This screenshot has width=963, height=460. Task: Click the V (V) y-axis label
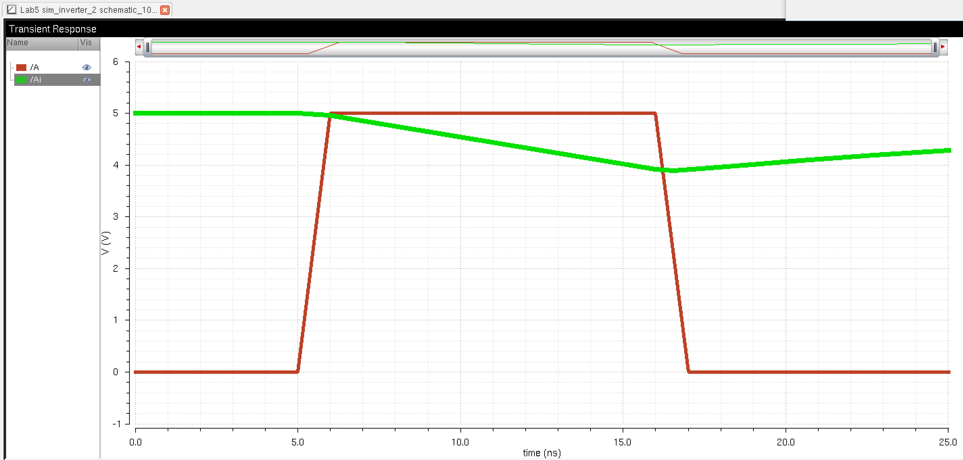coord(106,243)
